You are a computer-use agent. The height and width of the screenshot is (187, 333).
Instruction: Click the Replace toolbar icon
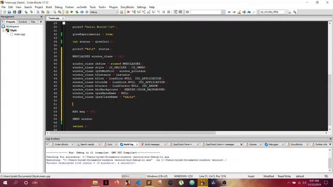[60, 12]
